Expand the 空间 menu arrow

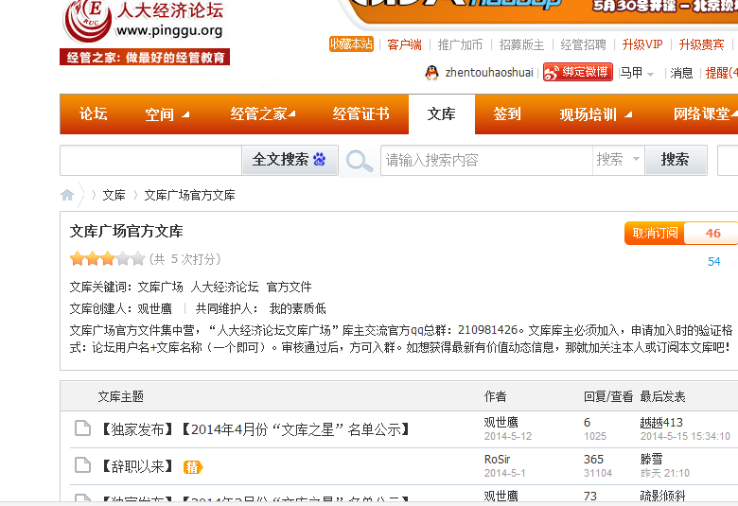point(185,114)
